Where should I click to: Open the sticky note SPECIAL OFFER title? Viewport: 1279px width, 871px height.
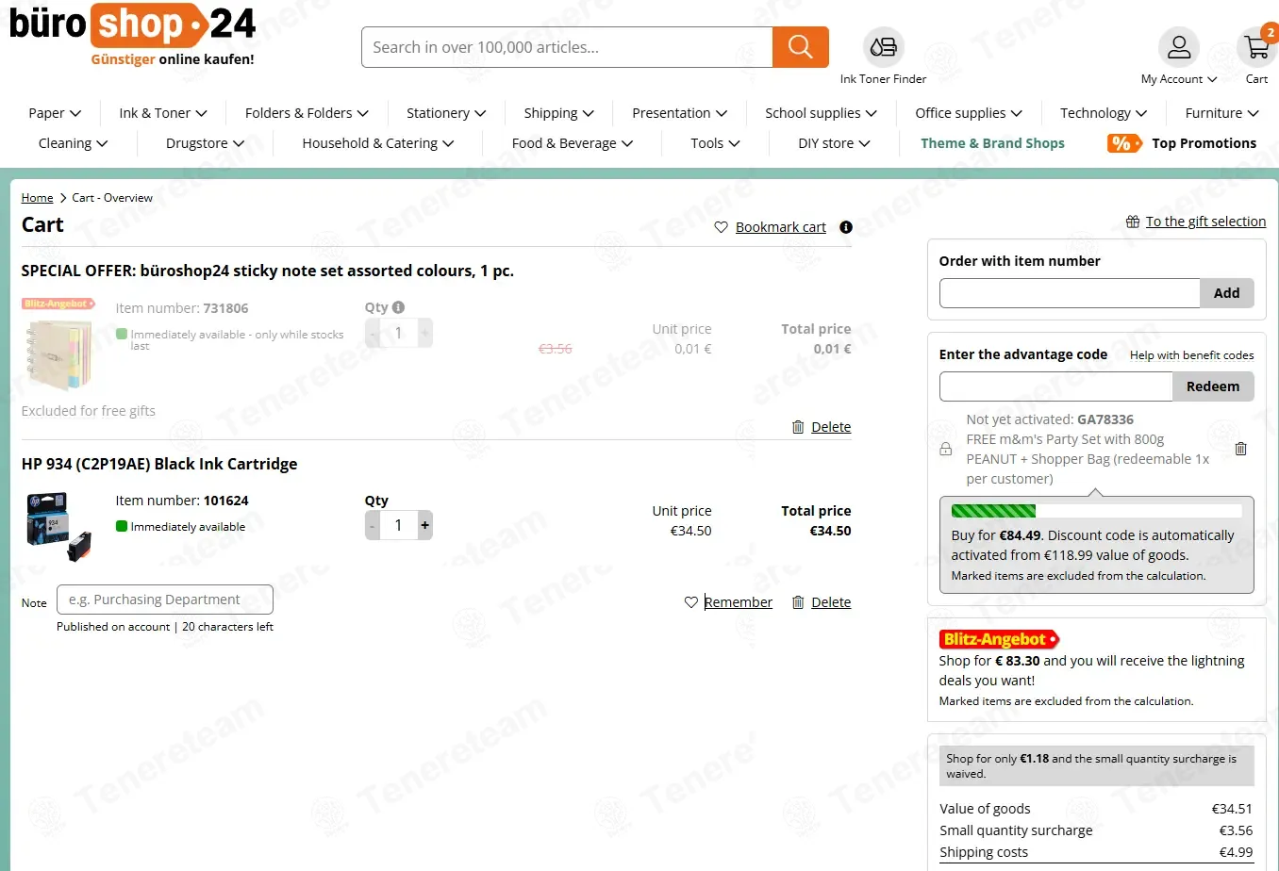coord(268,271)
